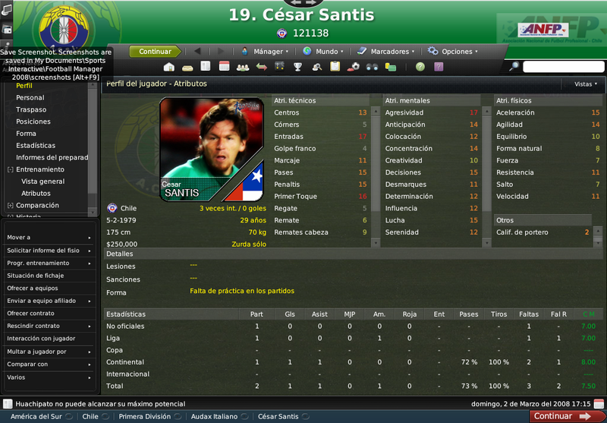Click the green help question mark icon
This screenshot has width=607, height=423.
[x=420, y=67]
